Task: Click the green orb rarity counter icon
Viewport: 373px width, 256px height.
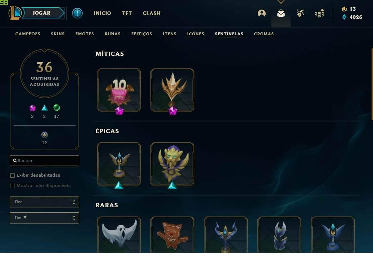Action: pos(57,108)
